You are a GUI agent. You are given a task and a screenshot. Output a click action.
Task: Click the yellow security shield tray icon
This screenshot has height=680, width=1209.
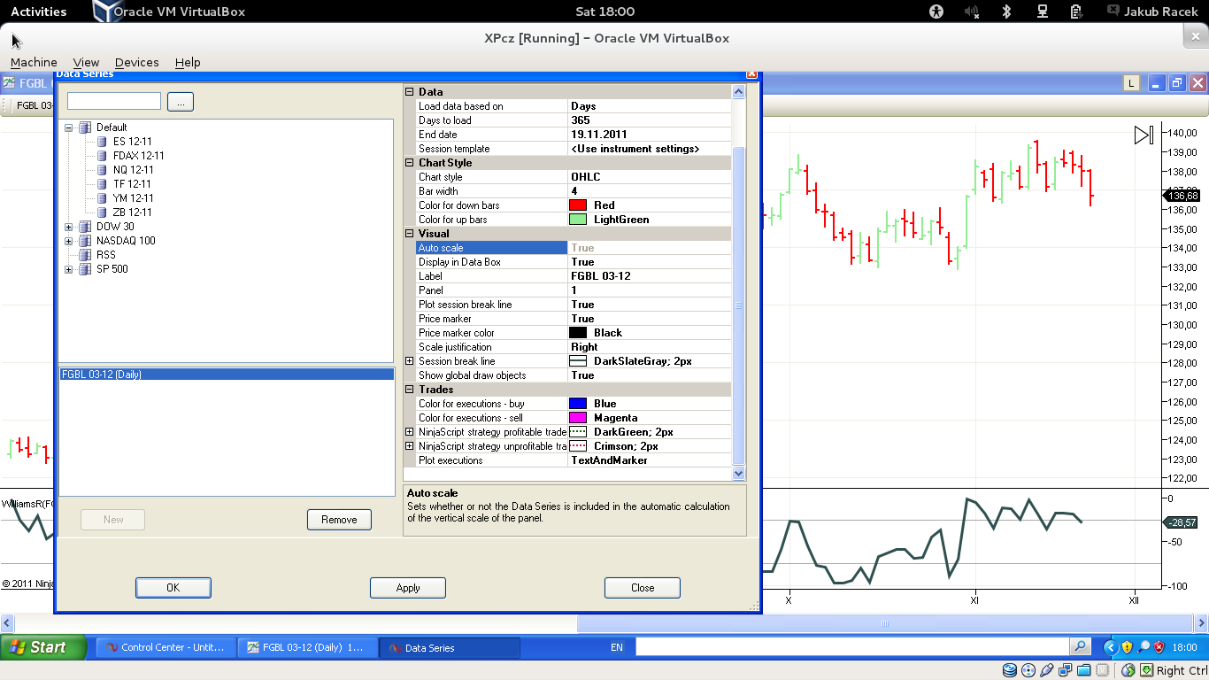[1127, 647]
